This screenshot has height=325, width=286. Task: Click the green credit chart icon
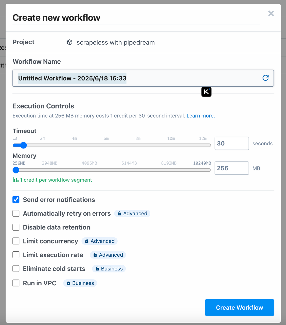(x=16, y=180)
